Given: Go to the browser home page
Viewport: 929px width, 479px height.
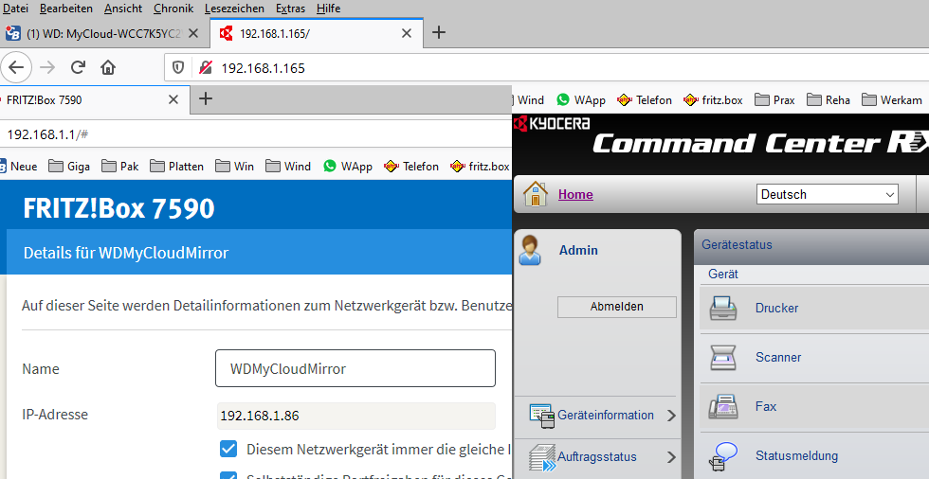Looking at the screenshot, I should pos(108,68).
